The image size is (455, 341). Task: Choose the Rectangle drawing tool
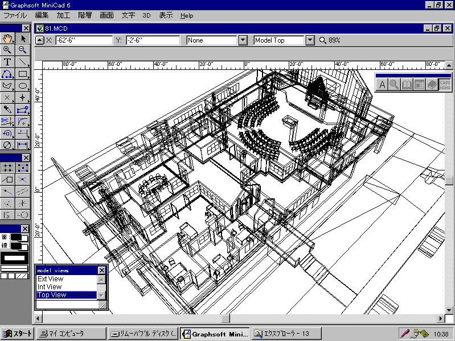[x=23, y=74]
